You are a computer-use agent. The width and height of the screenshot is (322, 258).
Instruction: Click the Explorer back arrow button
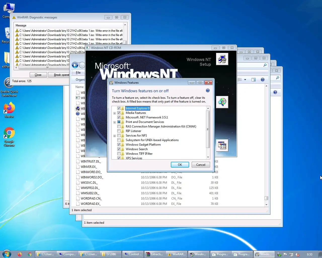click(75, 65)
